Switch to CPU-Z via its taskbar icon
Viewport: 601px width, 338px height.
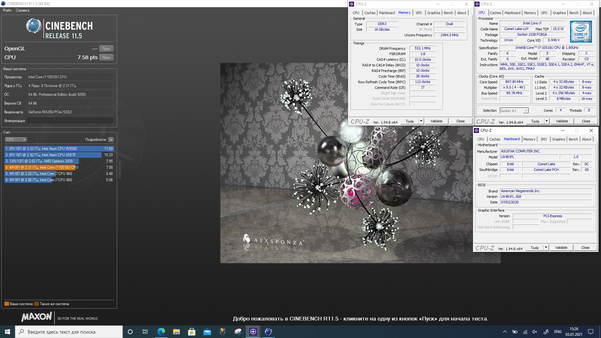[253, 332]
